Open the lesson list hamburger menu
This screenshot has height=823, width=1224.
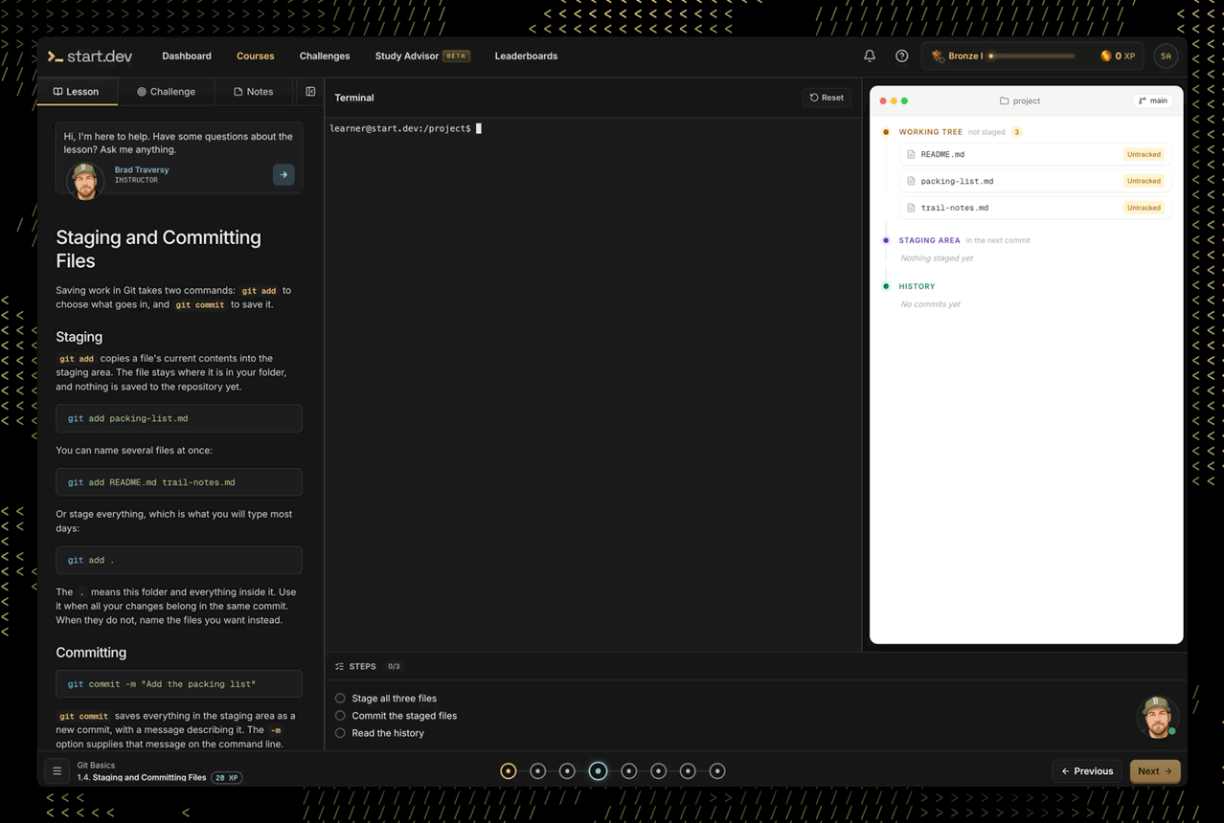(57, 770)
